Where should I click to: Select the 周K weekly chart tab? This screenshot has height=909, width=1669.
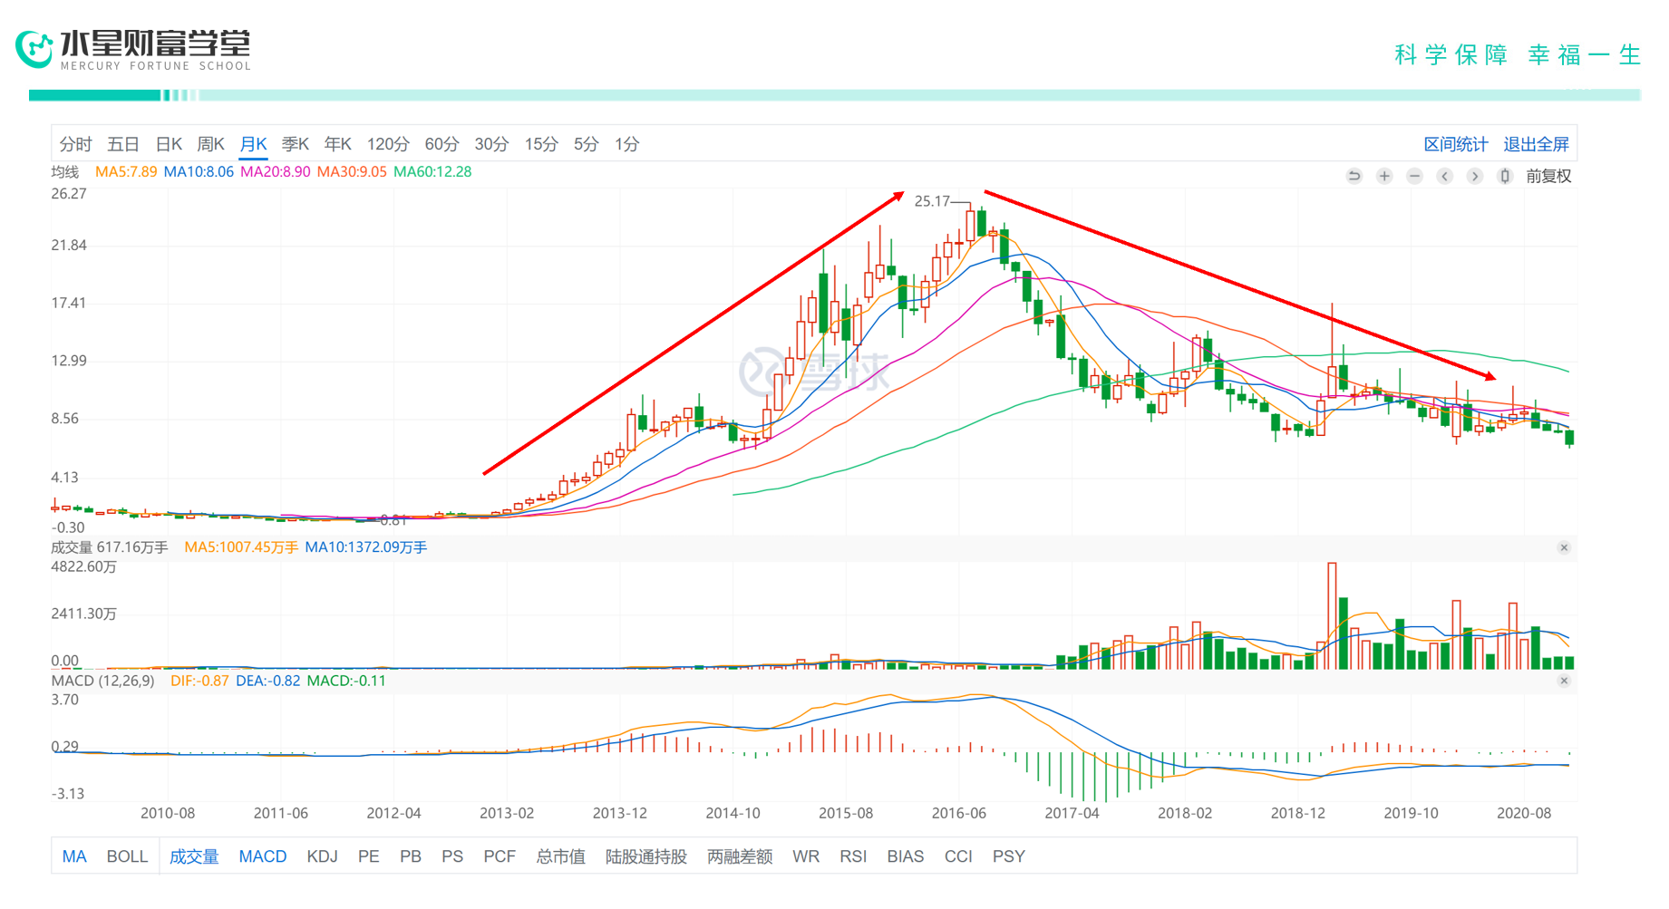point(210,144)
